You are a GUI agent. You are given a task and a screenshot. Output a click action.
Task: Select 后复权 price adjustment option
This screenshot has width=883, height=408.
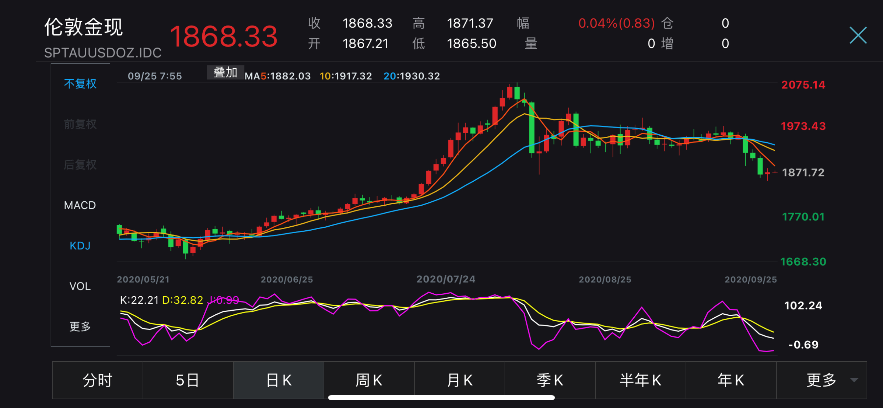[80, 165]
